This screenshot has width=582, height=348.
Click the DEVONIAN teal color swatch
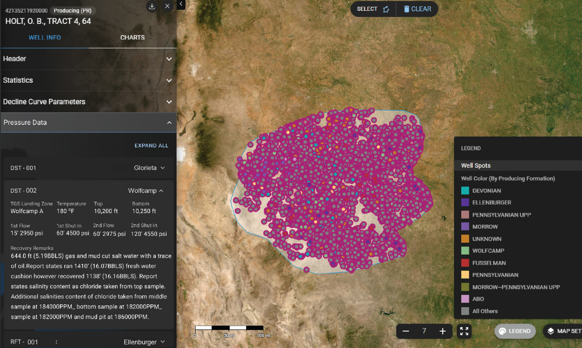pos(465,191)
